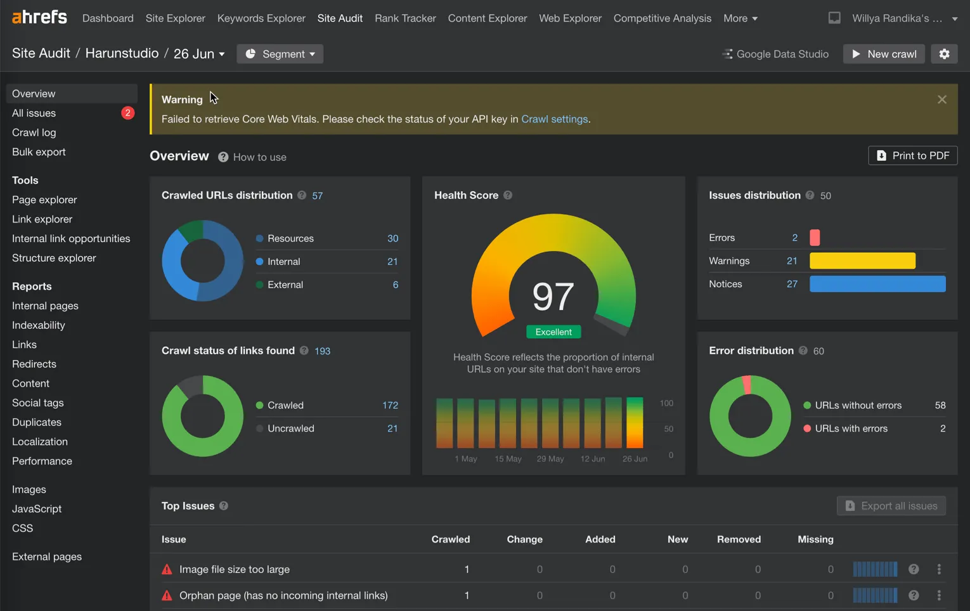Dismiss the warning banner
The height and width of the screenshot is (611, 970).
(942, 100)
